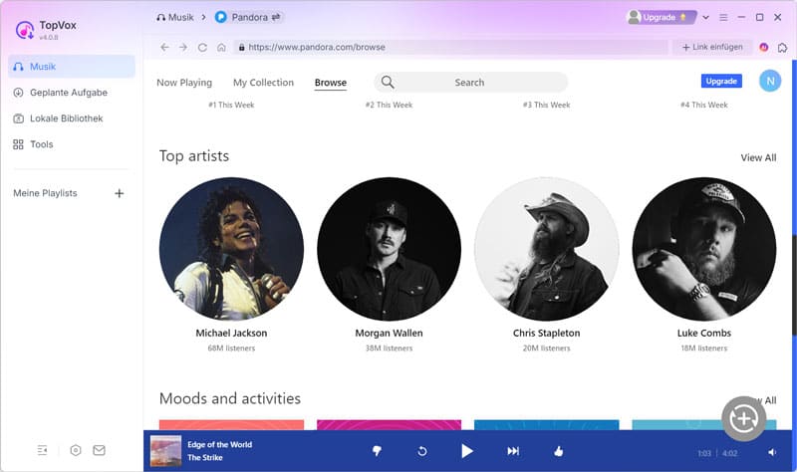Thumbs up the current song
Viewport: 797px width, 472px height.
(559, 451)
